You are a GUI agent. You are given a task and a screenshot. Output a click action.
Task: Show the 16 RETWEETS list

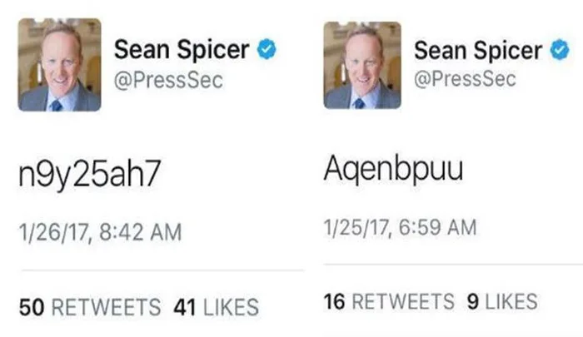389,301
